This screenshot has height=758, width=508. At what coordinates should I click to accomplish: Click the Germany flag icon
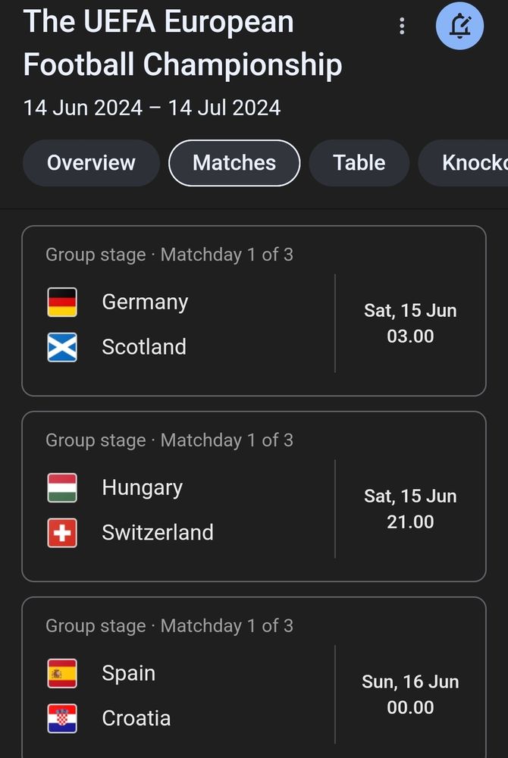(62, 302)
